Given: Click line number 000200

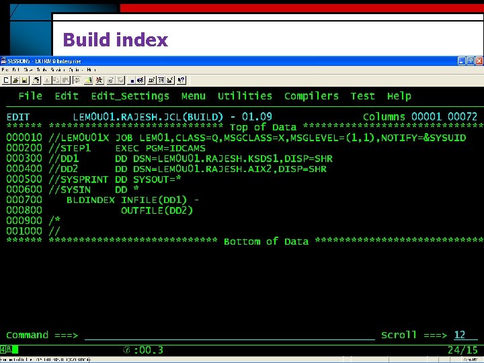Looking at the screenshot, I should click(x=24, y=148).
